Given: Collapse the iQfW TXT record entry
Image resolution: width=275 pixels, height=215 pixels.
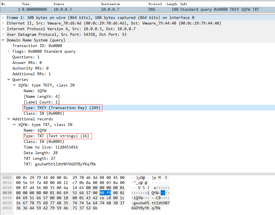Looking at the screenshot, I should click(x=14, y=125).
